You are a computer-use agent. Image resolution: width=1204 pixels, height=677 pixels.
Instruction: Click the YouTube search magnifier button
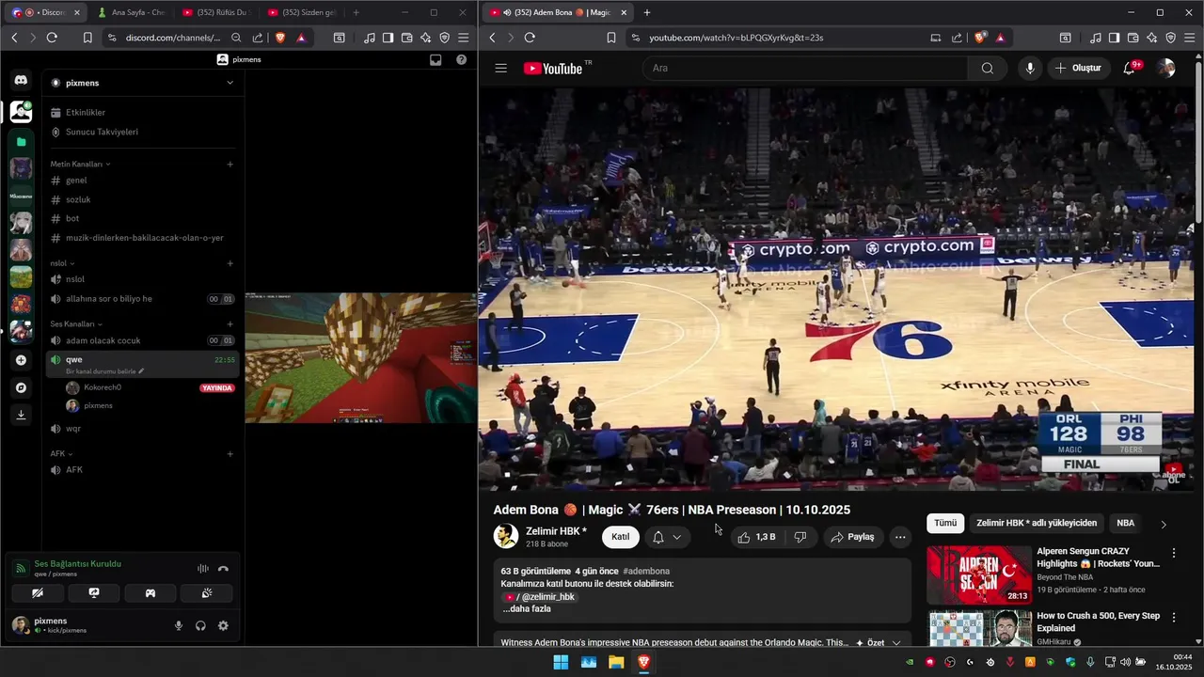(x=987, y=68)
